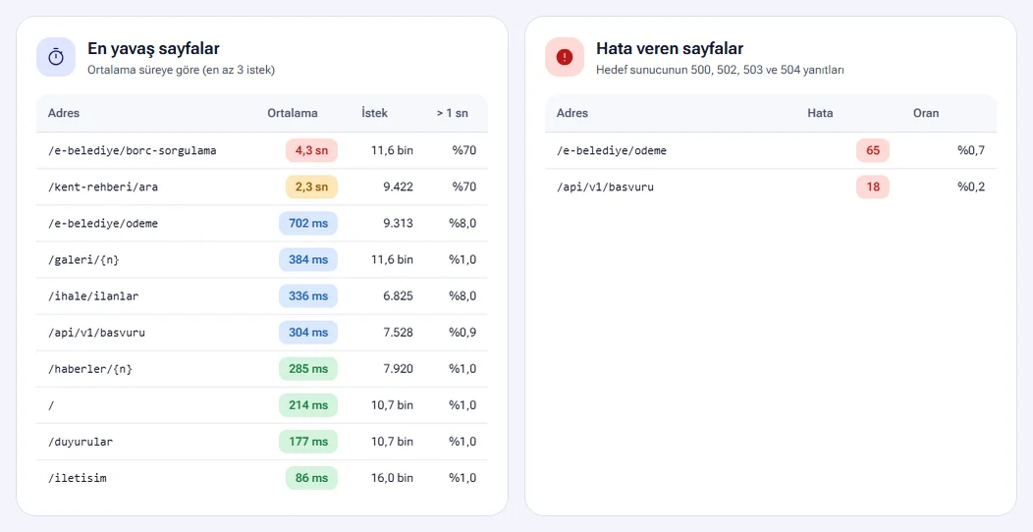
Task: Sort by the İstek column header
Action: click(375, 113)
